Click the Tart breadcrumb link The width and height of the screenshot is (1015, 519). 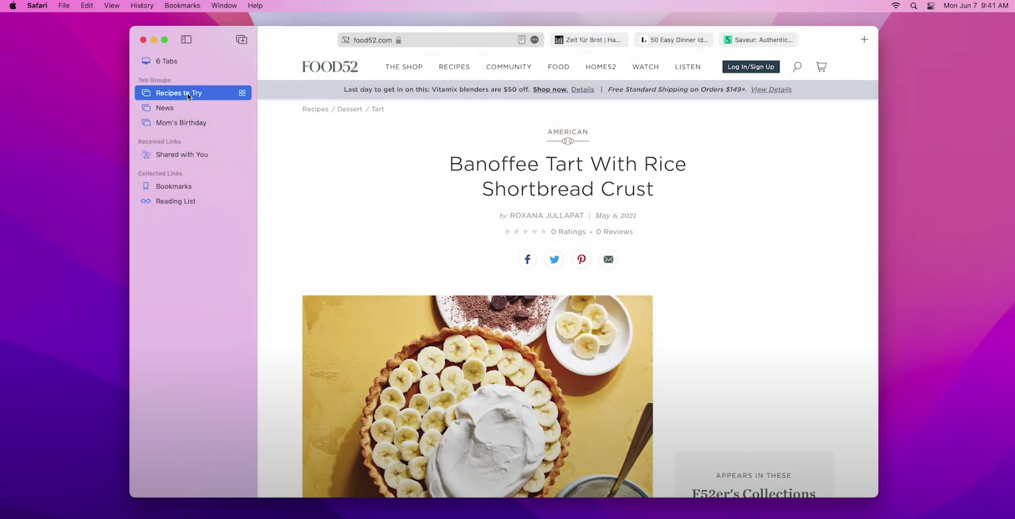point(377,109)
